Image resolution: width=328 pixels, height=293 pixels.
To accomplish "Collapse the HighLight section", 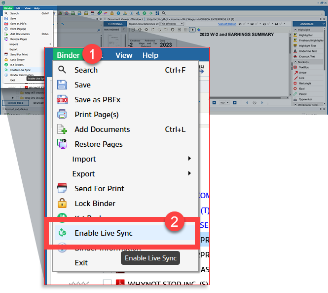I will click(x=295, y=30).
